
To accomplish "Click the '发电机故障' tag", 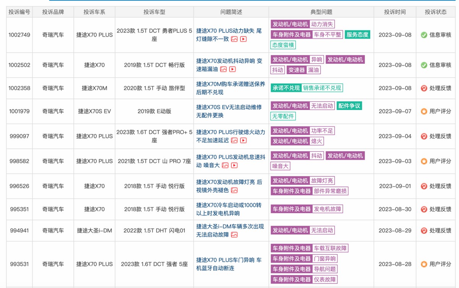I will point(328,209).
